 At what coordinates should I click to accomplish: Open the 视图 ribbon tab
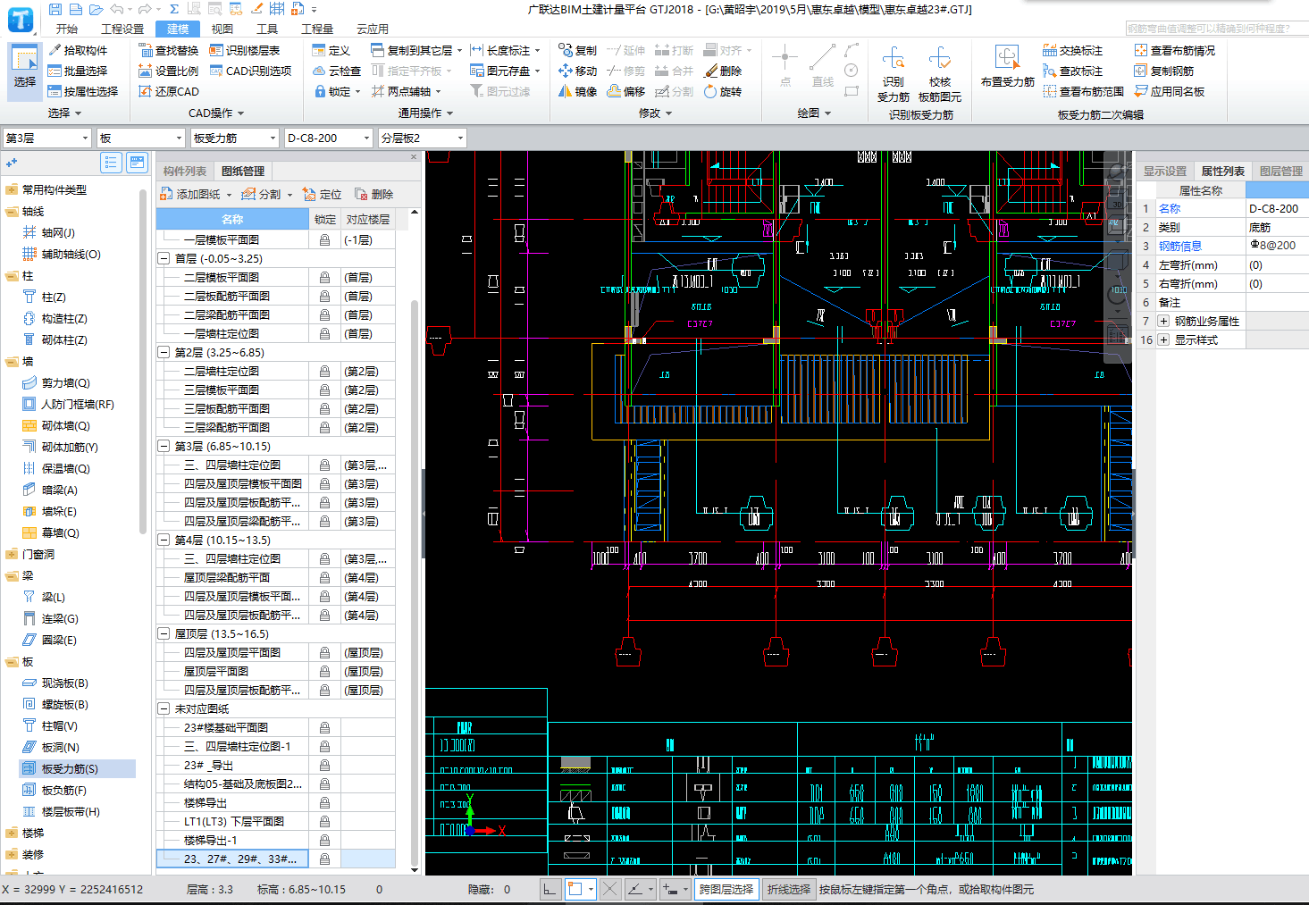click(x=222, y=29)
